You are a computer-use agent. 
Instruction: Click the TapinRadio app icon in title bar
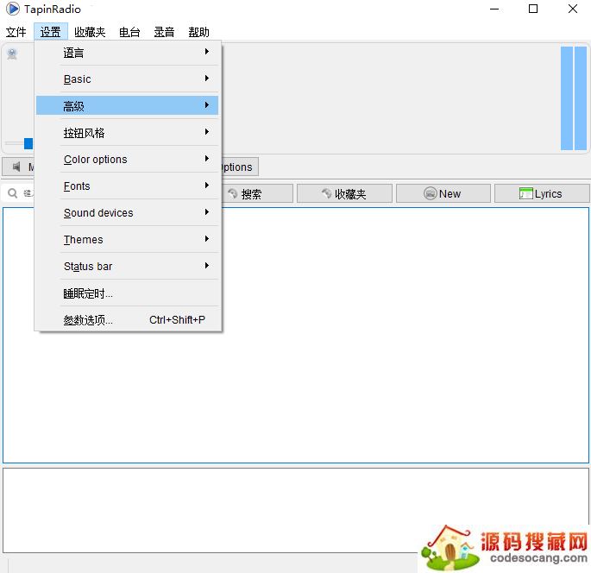(12, 9)
